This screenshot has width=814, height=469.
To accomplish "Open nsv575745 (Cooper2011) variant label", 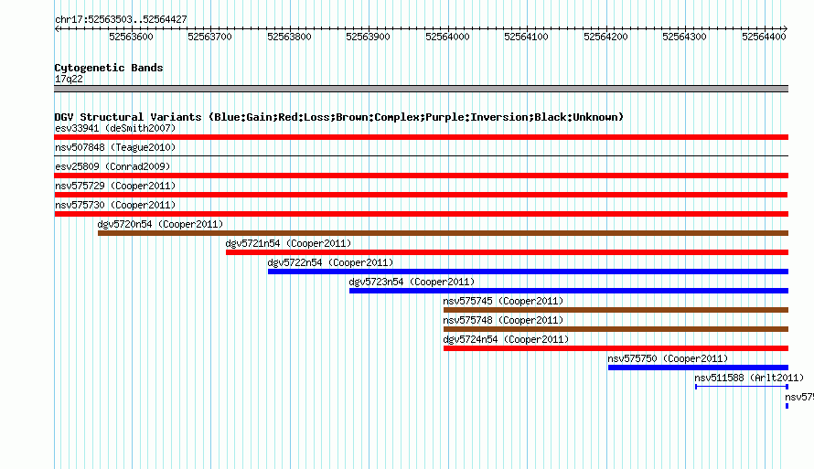I will [x=503, y=301].
